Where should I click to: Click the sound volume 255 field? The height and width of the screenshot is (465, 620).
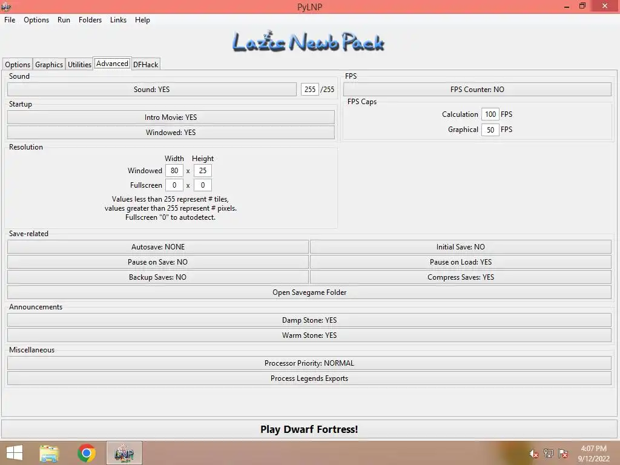(310, 90)
